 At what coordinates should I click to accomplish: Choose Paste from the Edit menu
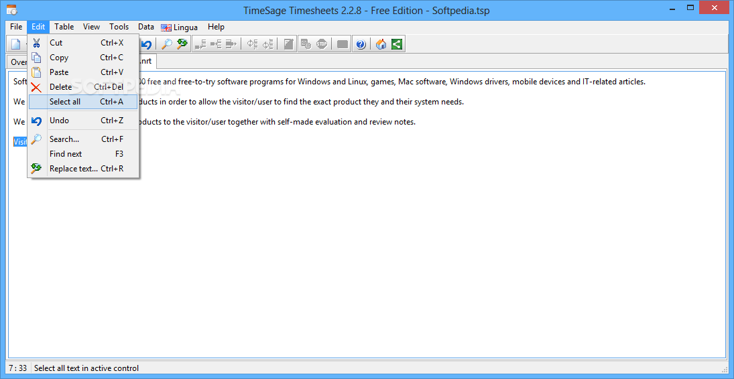[x=83, y=72]
